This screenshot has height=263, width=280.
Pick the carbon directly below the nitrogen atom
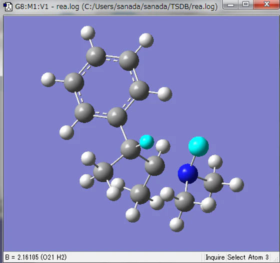(184, 202)
